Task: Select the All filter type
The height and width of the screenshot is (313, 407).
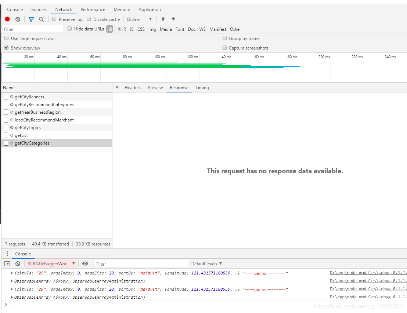Action: (x=110, y=29)
